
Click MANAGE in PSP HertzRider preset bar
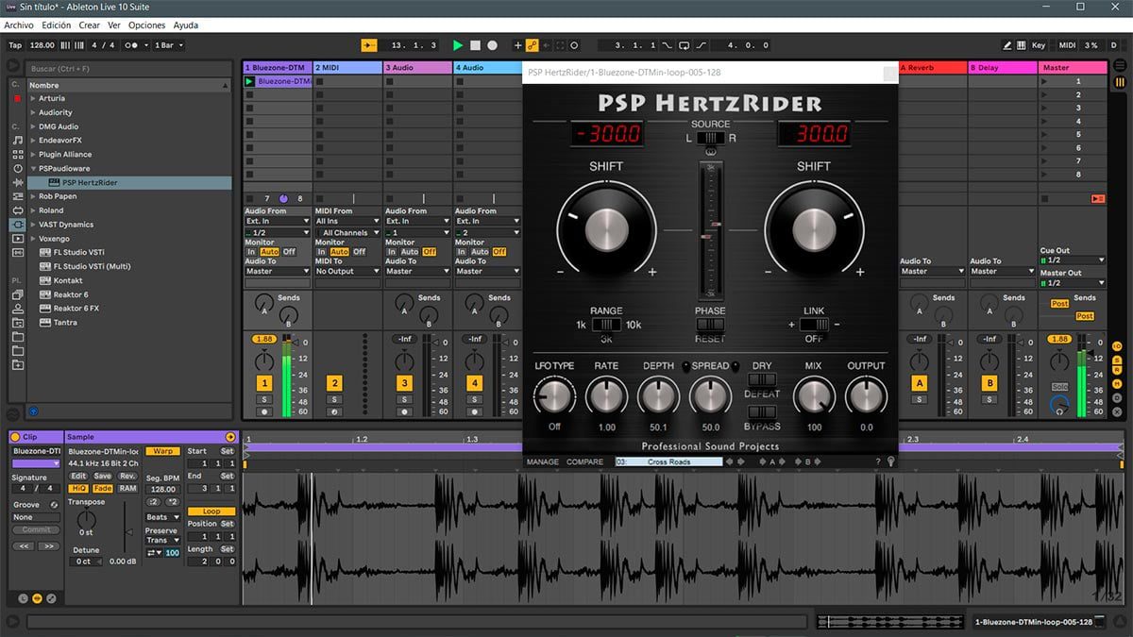pos(543,461)
